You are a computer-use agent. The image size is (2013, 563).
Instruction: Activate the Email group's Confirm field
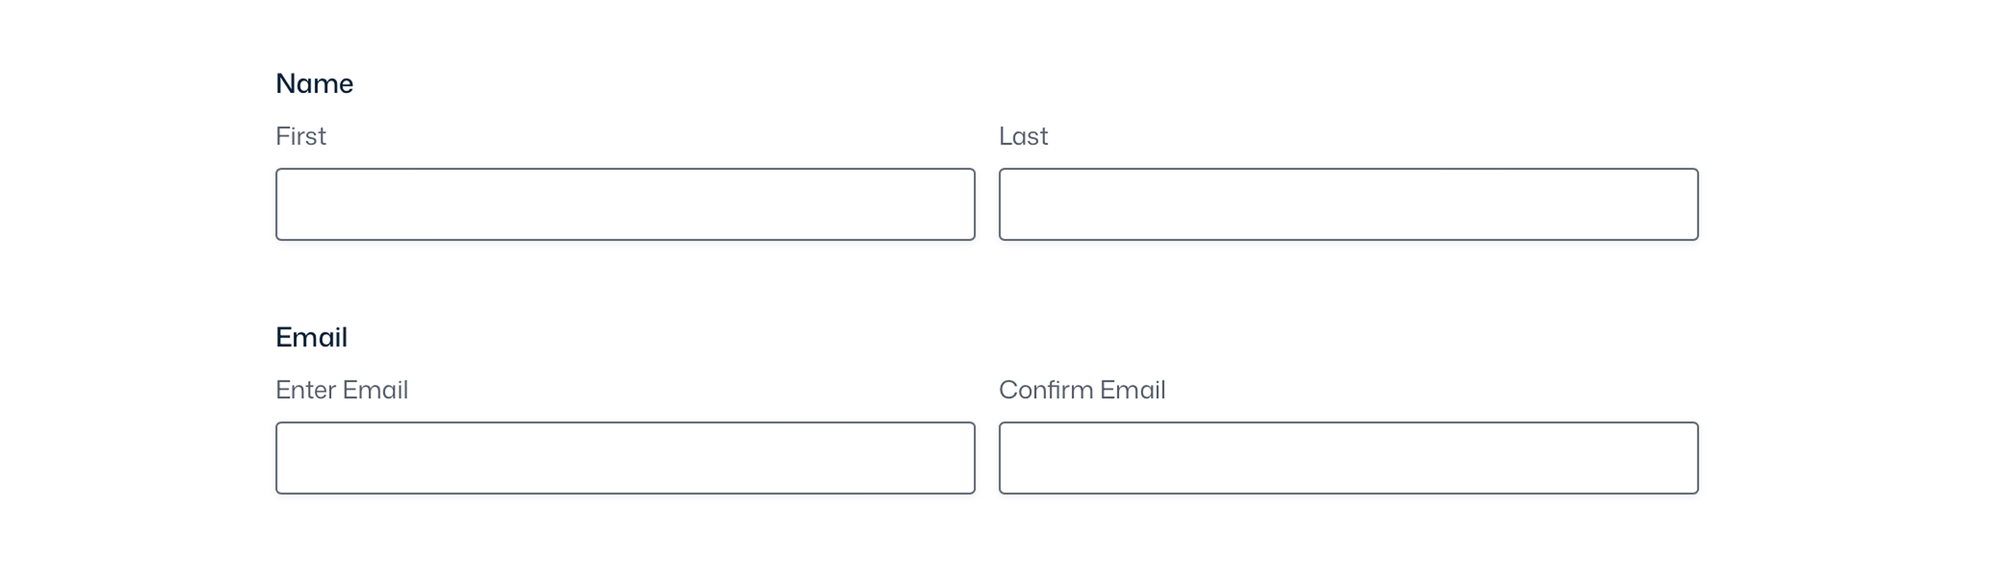click(x=1348, y=458)
